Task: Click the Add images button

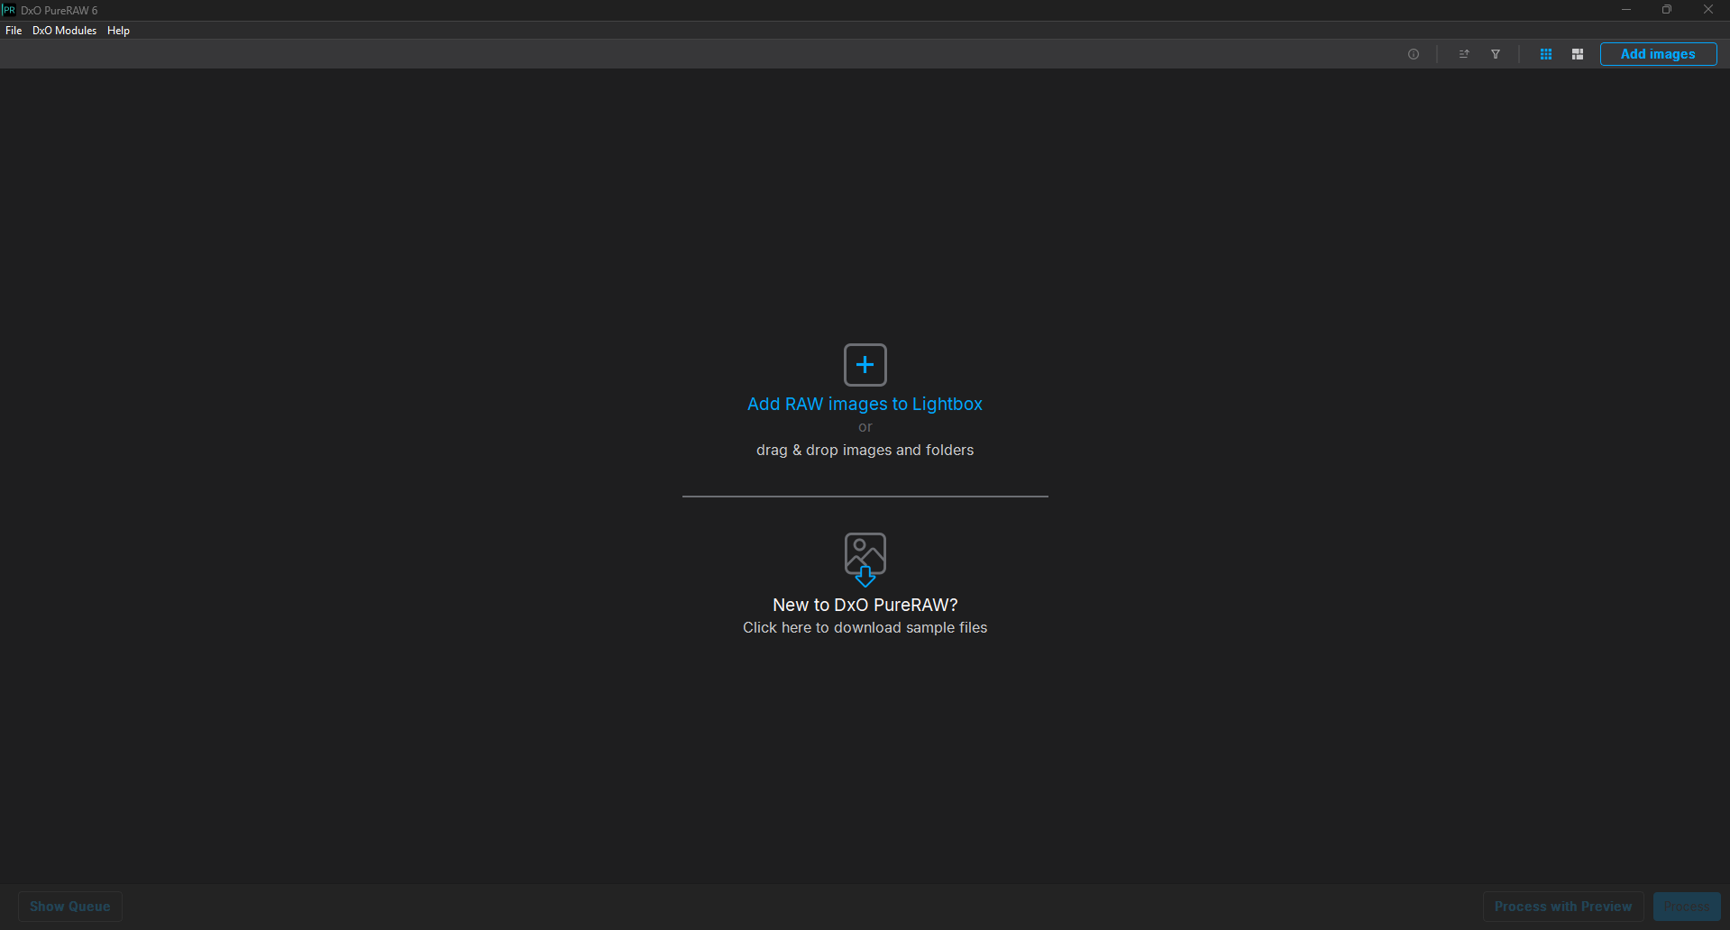Action: [x=1659, y=54]
